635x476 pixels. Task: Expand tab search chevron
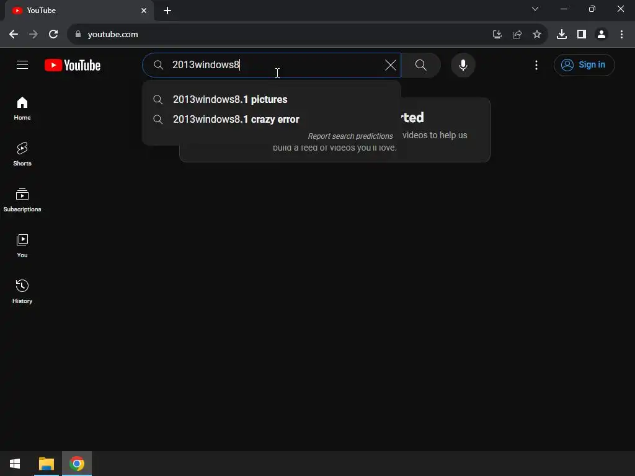click(x=535, y=9)
